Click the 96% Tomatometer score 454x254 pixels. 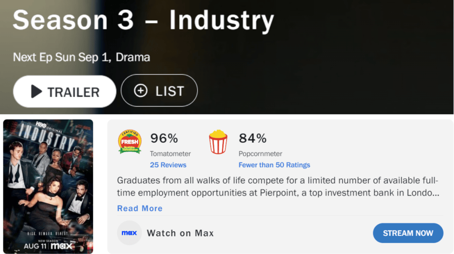click(164, 138)
